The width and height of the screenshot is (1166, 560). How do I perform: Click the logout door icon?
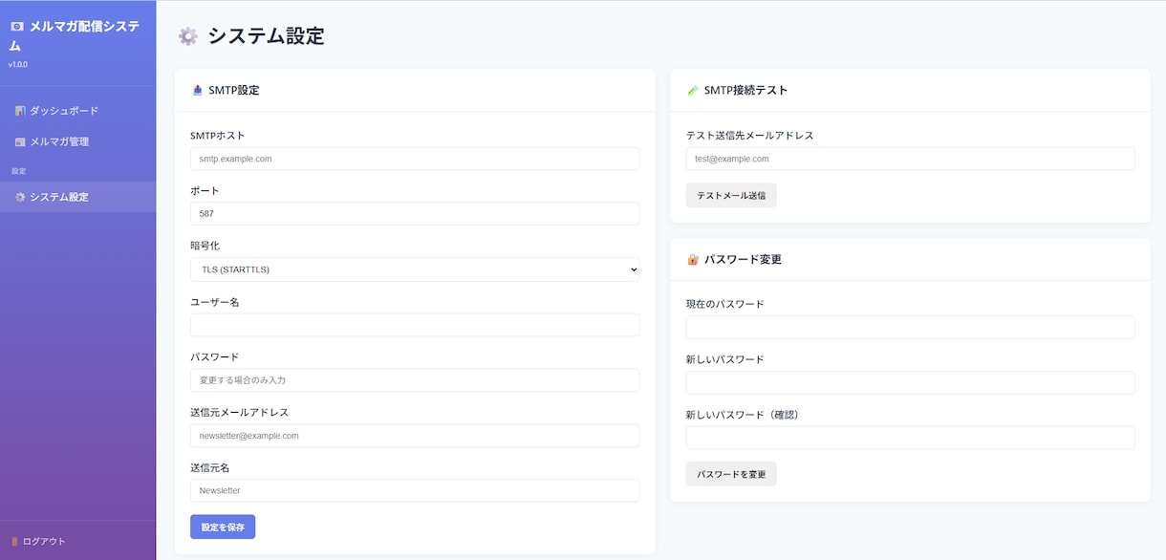(x=15, y=541)
